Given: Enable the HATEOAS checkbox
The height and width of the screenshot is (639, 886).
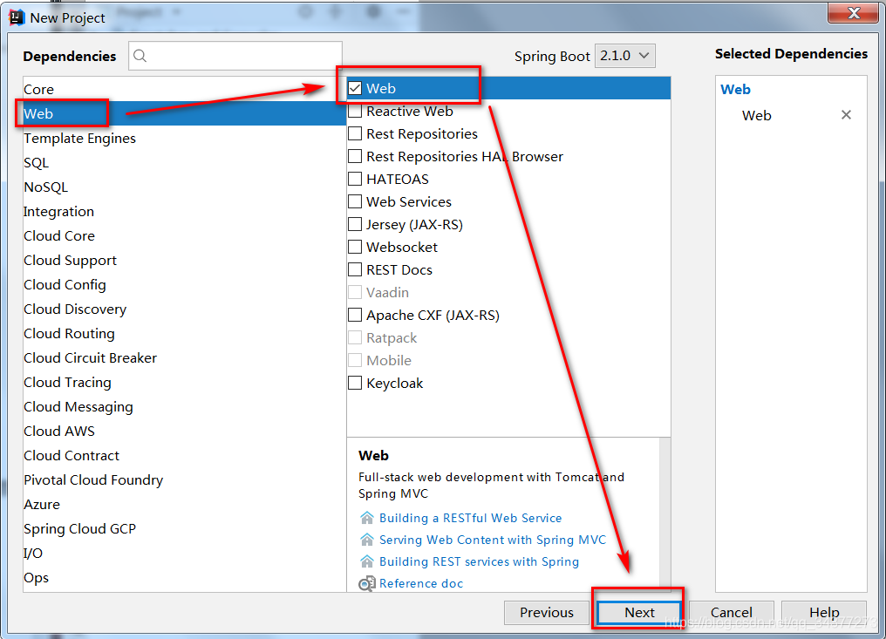Looking at the screenshot, I should coord(355,179).
